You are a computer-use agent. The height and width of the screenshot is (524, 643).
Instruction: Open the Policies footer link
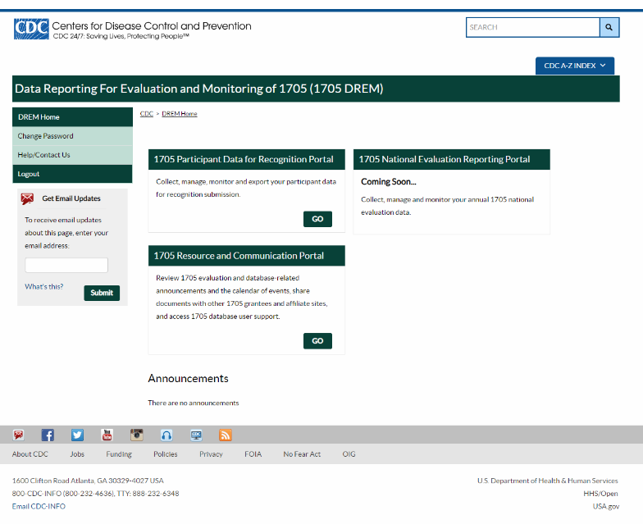(x=166, y=454)
